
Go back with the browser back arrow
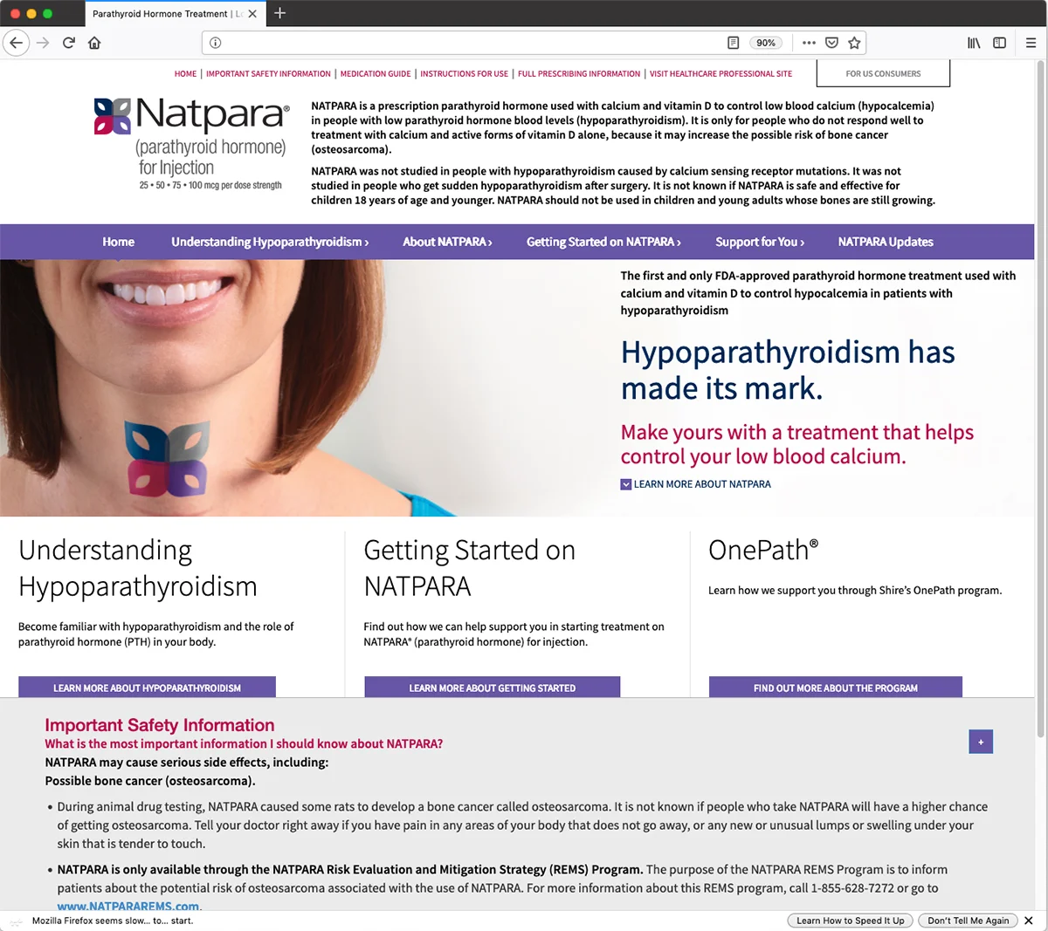17,43
